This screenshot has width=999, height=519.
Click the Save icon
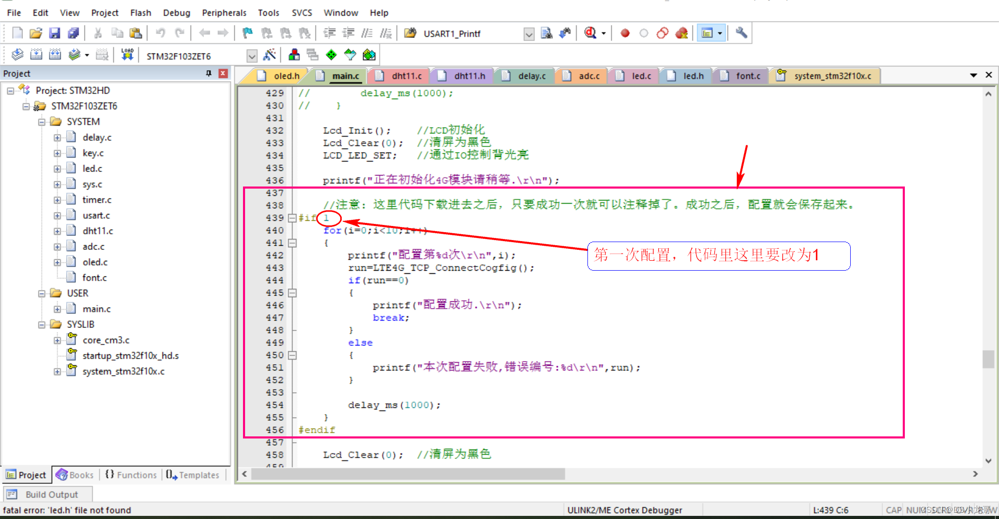55,33
